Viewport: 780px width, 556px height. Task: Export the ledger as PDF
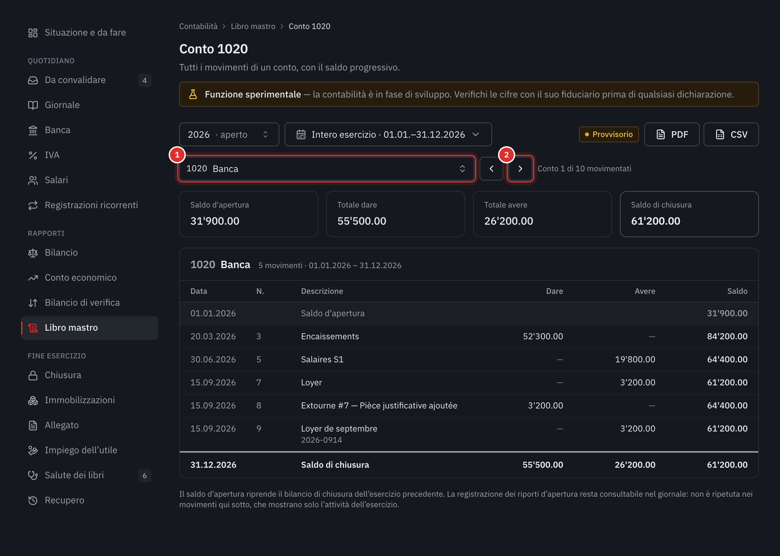[671, 134]
